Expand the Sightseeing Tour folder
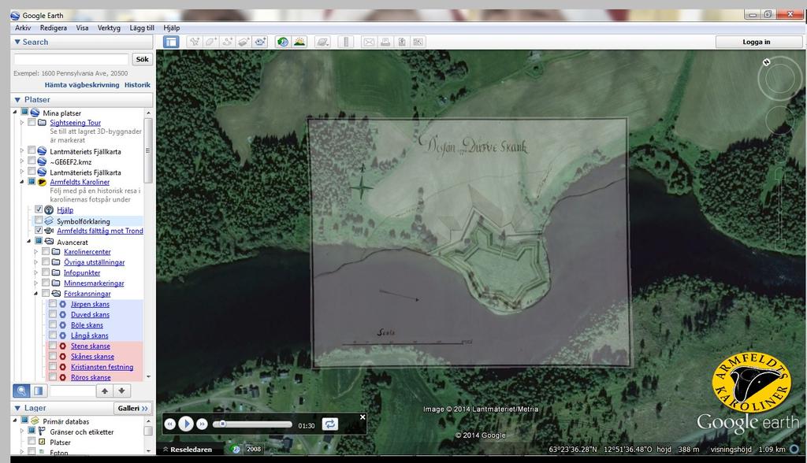 pos(22,122)
